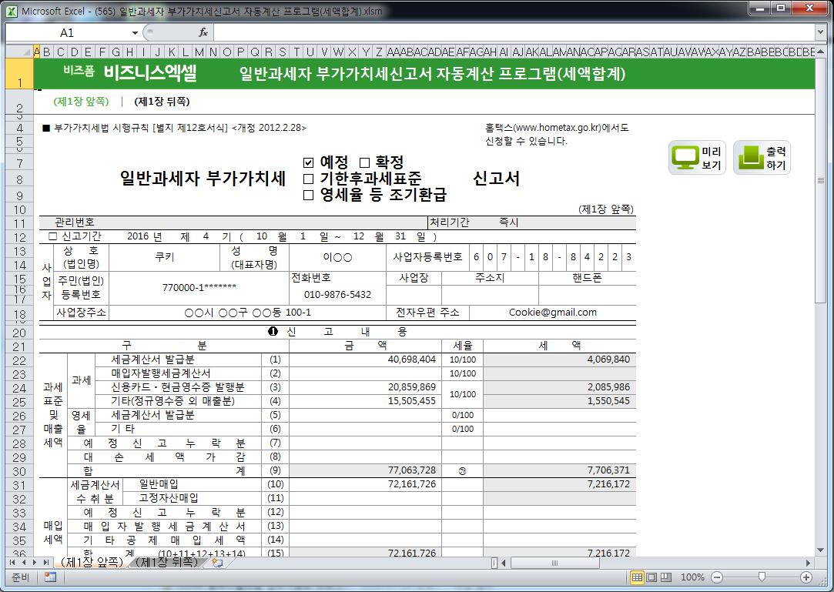Click the 미리보기 preview monitor icon
834x592 pixels.
coord(685,158)
